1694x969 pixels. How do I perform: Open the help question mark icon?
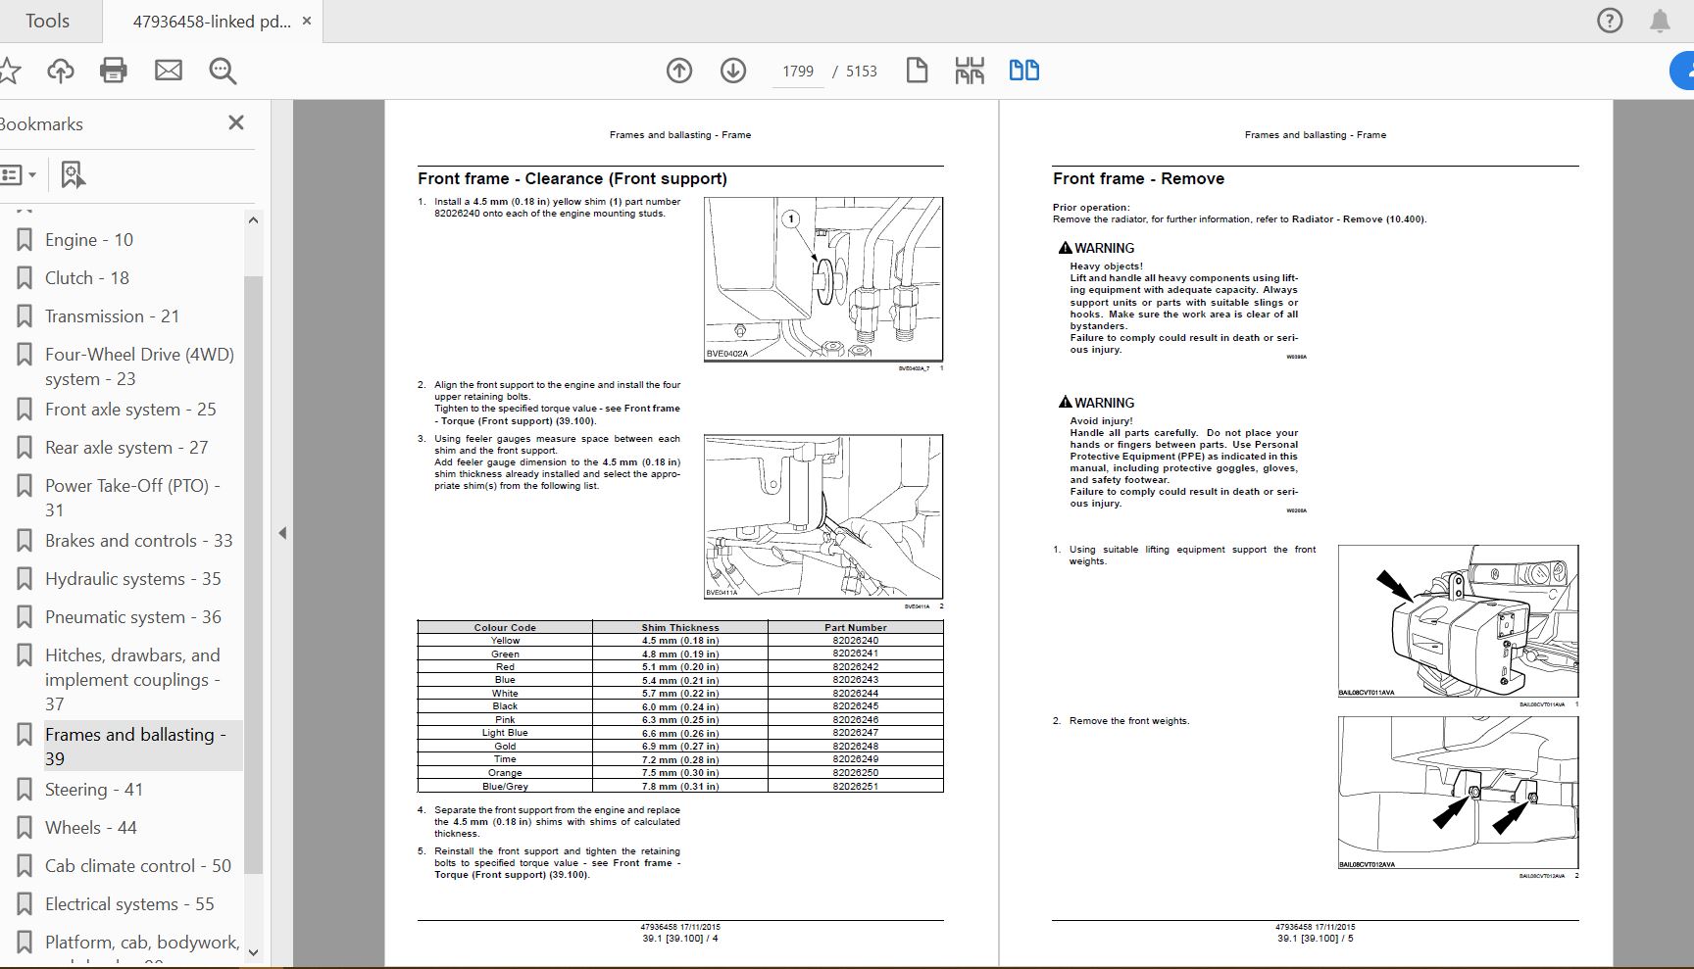coord(1610,21)
